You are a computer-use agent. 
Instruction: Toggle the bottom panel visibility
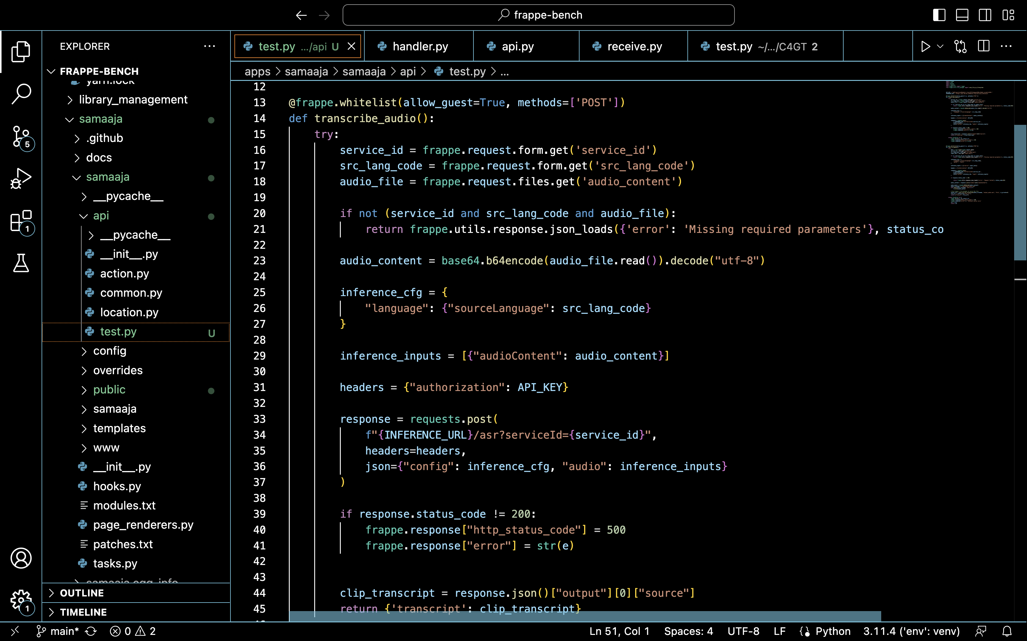(x=962, y=15)
